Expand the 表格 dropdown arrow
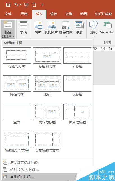 (x=24, y=36)
